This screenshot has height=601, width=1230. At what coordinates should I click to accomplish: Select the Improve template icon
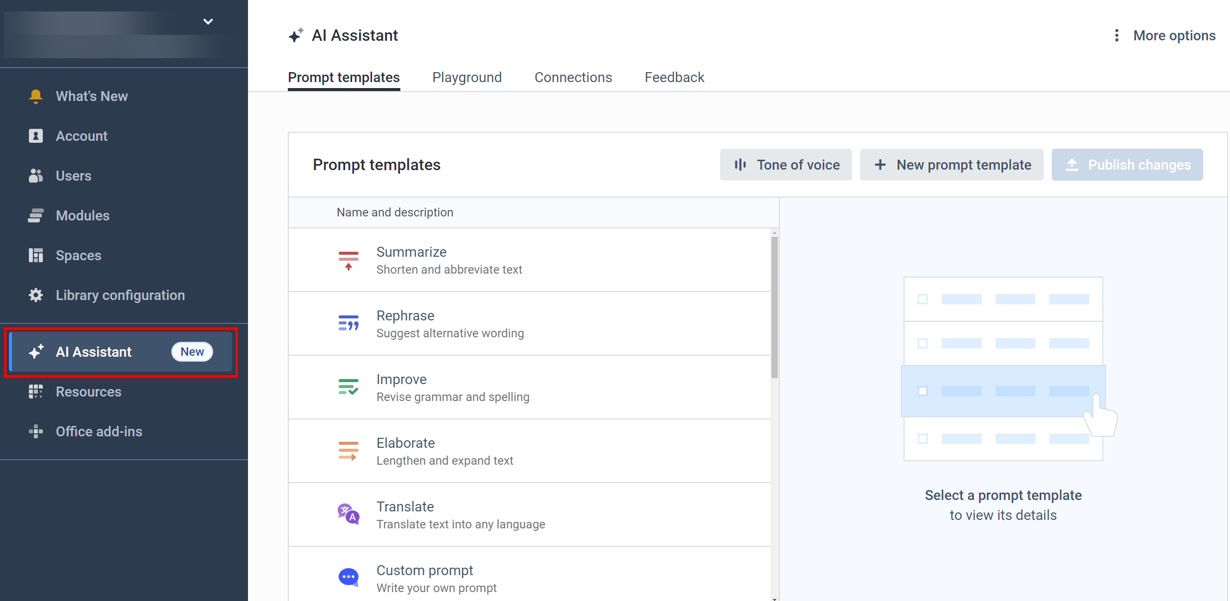coord(348,387)
